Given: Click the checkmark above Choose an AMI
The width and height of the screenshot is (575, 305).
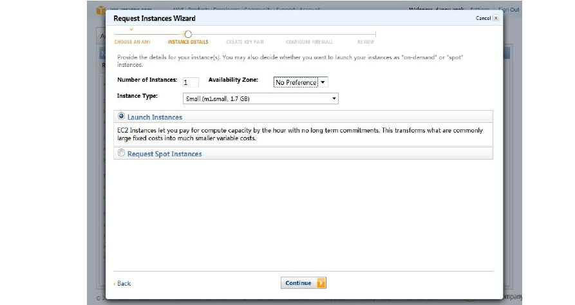Looking at the screenshot, I should point(132,29).
